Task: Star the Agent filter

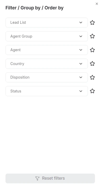Action: [92, 50]
